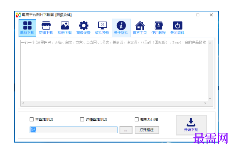Close the 电商平台图片下载器 window
Viewport: 235px width, 150px height.
tap(211, 15)
